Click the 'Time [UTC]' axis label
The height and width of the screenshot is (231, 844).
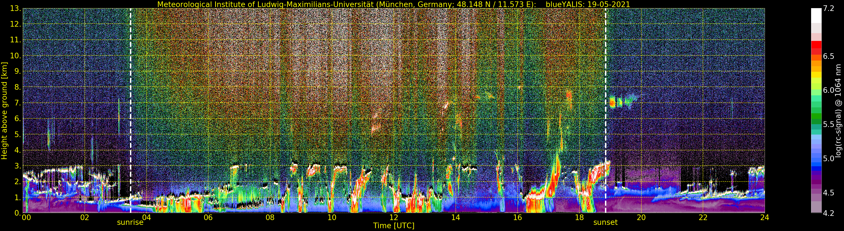point(394,226)
